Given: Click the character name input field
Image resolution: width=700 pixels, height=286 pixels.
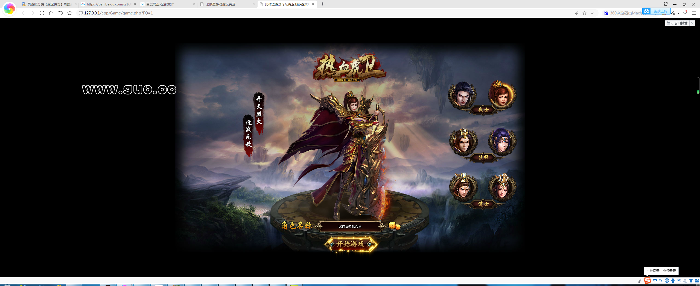Looking at the screenshot, I should pos(350,227).
